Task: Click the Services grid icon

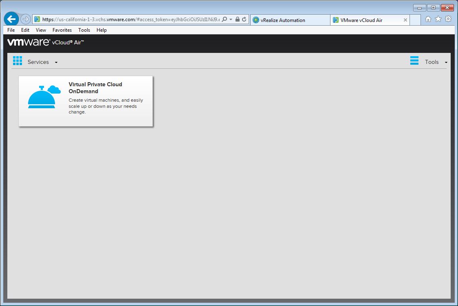Action: tap(18, 61)
